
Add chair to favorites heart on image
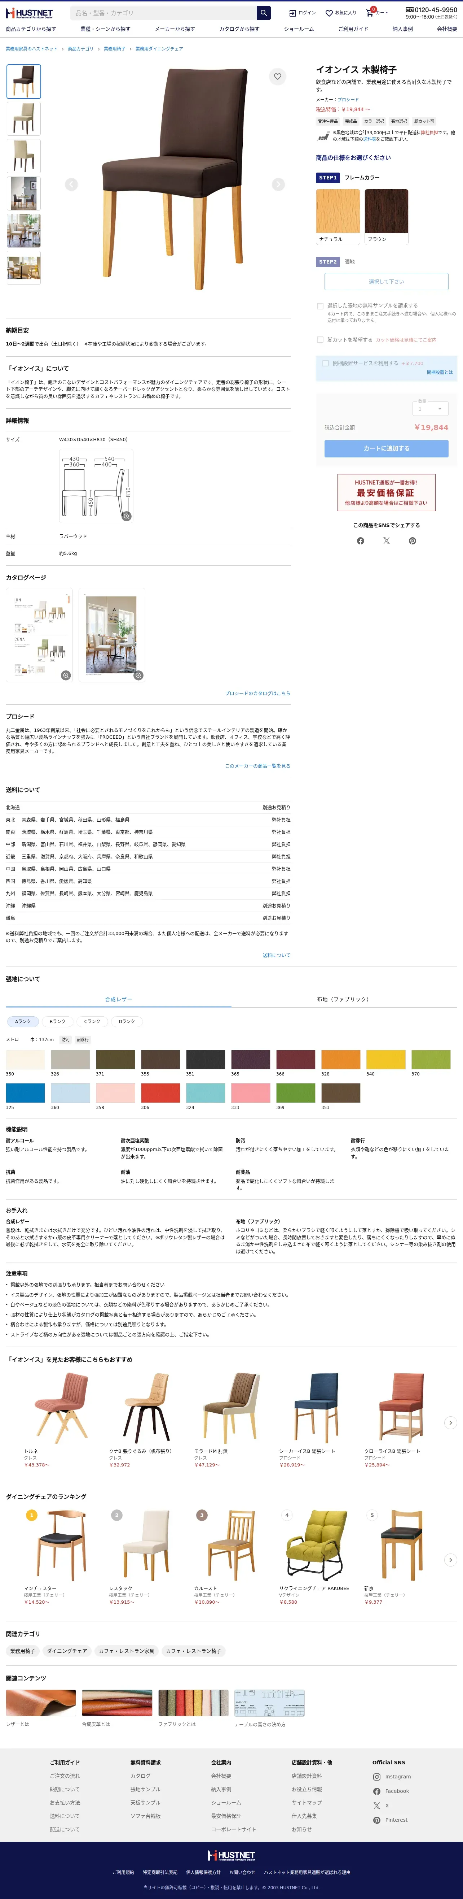point(278,76)
